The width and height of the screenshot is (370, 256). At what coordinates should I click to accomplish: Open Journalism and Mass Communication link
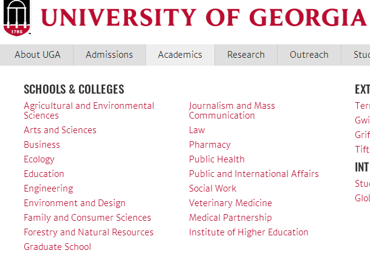click(x=232, y=111)
